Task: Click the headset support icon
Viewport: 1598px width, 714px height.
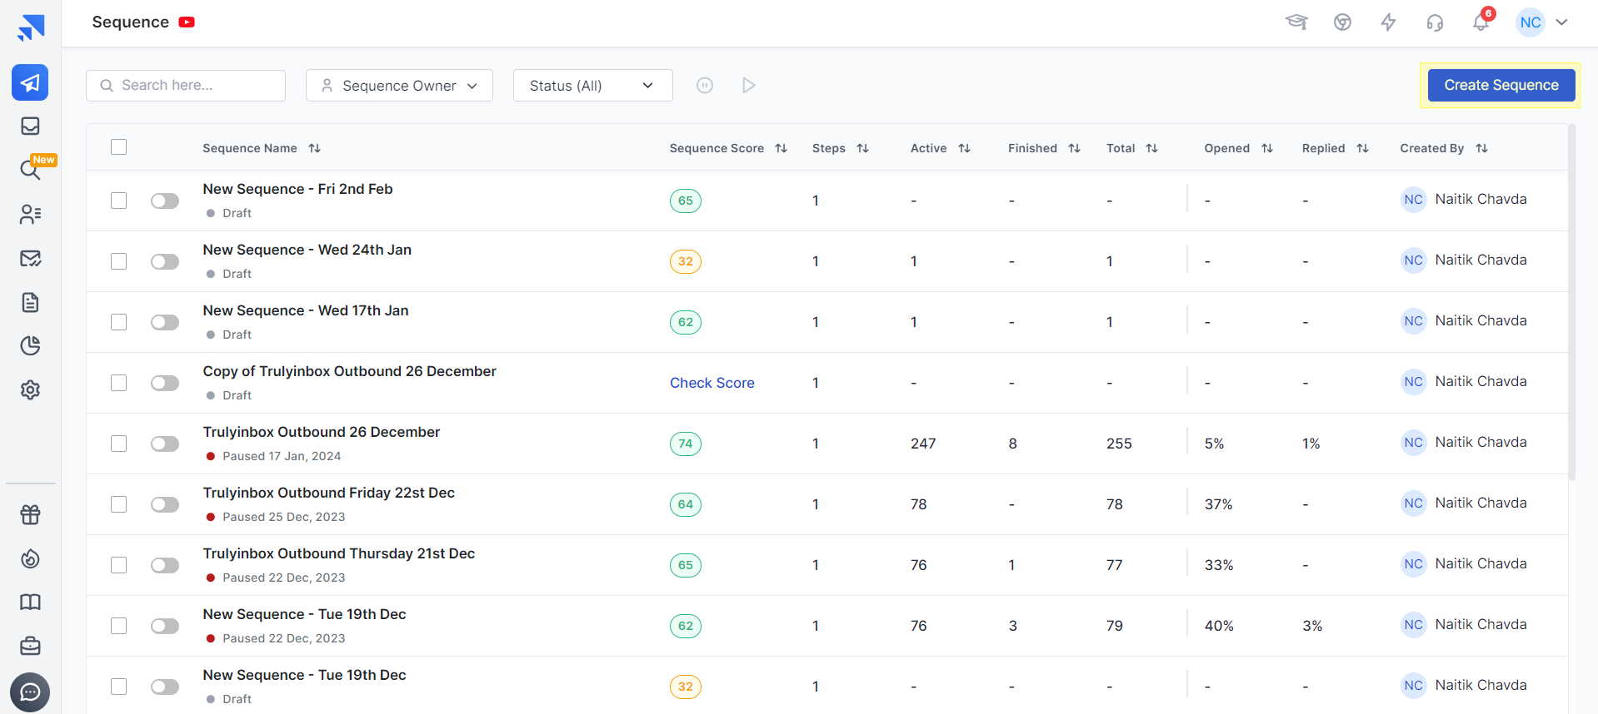Action: pos(1435,22)
